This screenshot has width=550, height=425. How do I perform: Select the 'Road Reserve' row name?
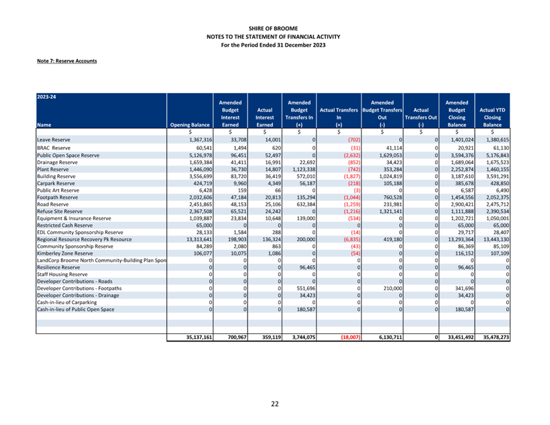point(53,205)
